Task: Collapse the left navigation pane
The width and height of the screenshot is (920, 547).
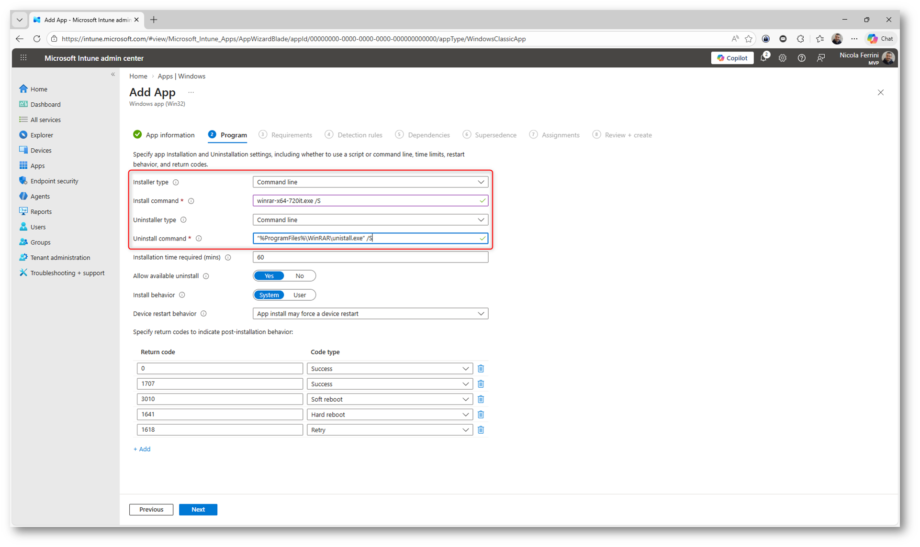Action: (x=113, y=74)
